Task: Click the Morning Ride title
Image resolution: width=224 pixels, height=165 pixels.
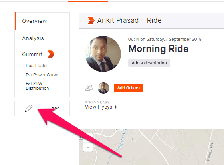Action: tap(159, 49)
